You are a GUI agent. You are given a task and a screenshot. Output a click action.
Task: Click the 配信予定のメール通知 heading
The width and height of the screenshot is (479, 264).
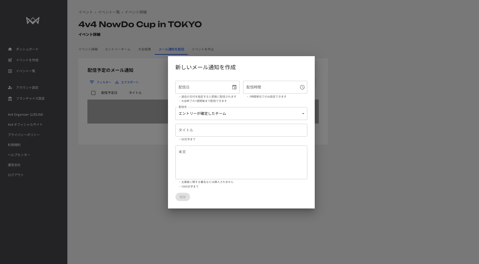pyautogui.click(x=110, y=70)
